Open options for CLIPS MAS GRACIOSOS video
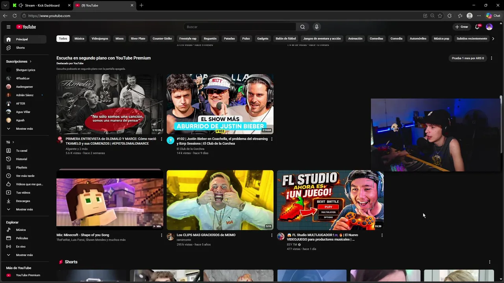This screenshot has height=283, width=504. pyautogui.click(x=271, y=235)
